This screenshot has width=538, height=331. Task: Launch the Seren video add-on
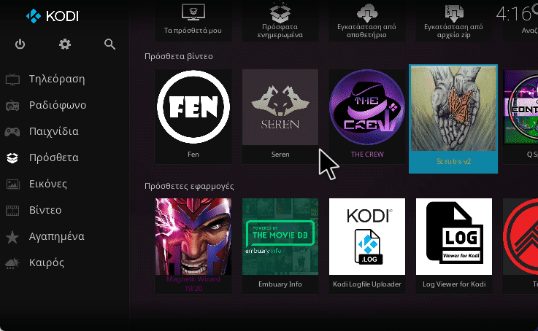(x=280, y=116)
